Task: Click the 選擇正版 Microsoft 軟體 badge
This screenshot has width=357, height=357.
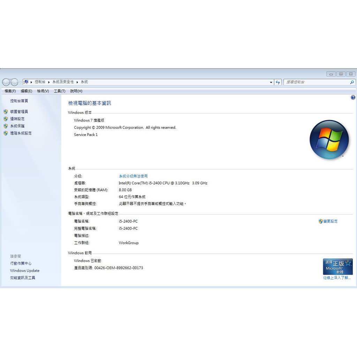Action: coord(337,267)
